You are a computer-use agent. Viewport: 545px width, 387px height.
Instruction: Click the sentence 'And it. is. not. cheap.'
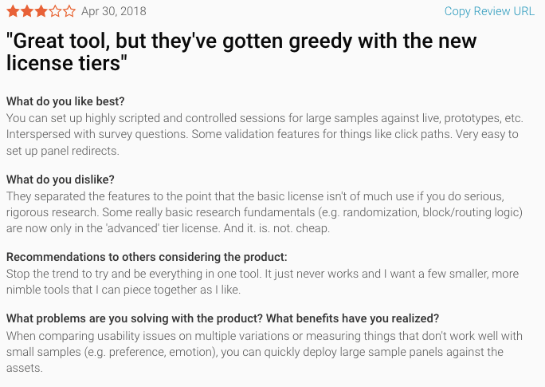tap(276, 229)
